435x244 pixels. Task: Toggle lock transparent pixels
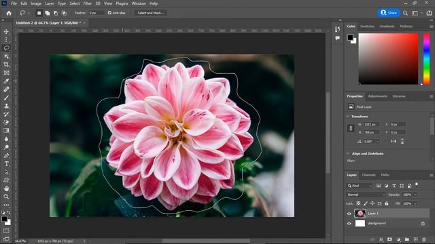click(358, 203)
